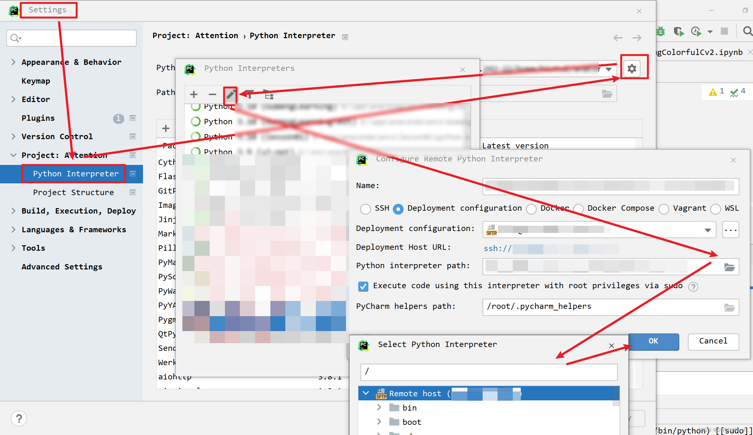Select the Deployment configuration radio option
Viewport: 753px width, 435px height.
398,209
